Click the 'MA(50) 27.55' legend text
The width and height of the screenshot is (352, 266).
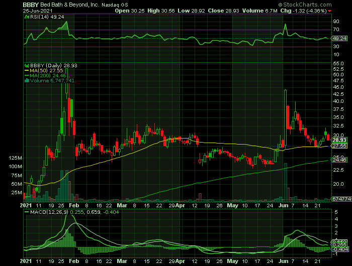46,71
